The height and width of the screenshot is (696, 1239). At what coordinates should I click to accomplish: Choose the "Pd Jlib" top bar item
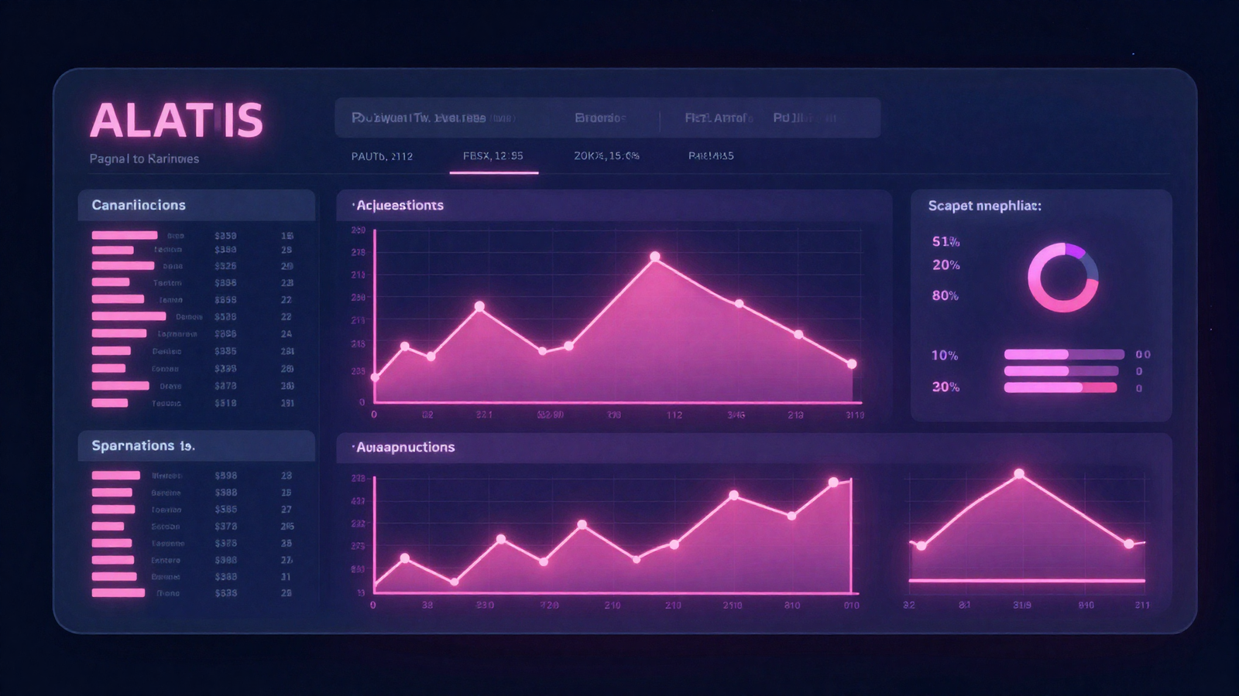804,118
